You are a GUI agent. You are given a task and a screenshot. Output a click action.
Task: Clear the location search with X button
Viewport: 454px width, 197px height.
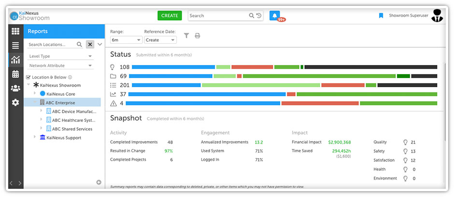coord(90,44)
